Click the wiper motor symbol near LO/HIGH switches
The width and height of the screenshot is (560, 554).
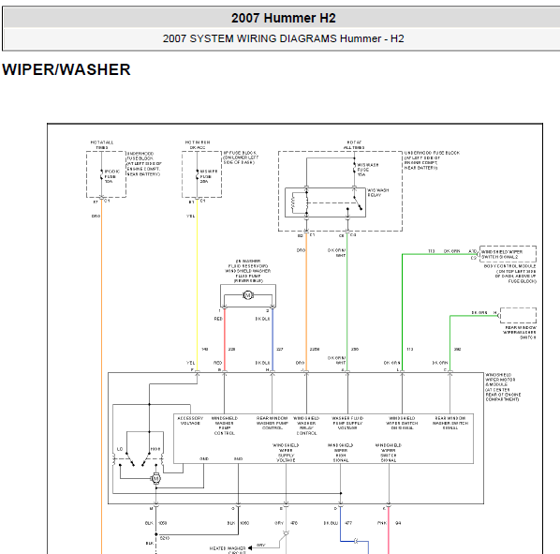pos(155,479)
